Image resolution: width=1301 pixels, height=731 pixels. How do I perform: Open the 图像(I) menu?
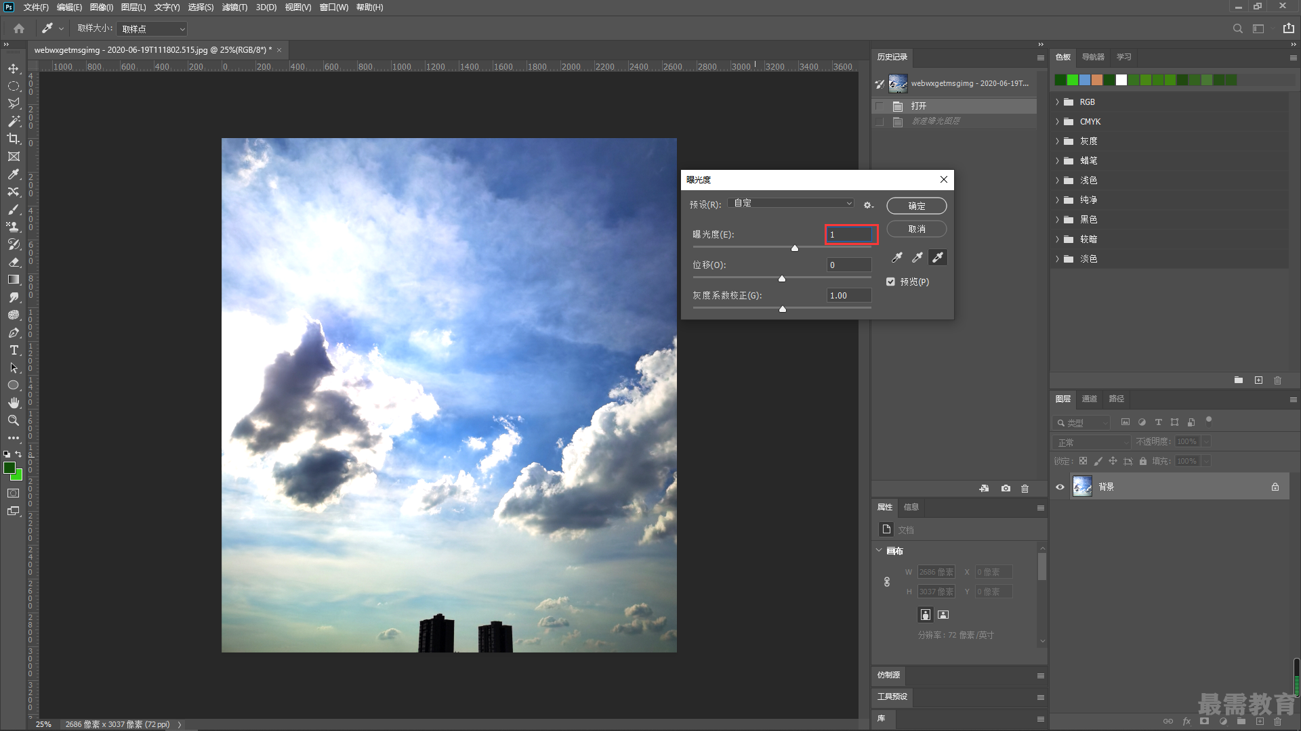click(102, 7)
